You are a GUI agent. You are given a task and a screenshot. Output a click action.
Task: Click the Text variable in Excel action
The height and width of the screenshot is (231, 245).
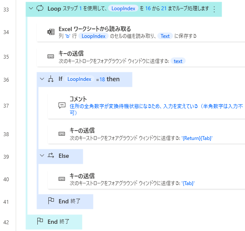coord(165,36)
